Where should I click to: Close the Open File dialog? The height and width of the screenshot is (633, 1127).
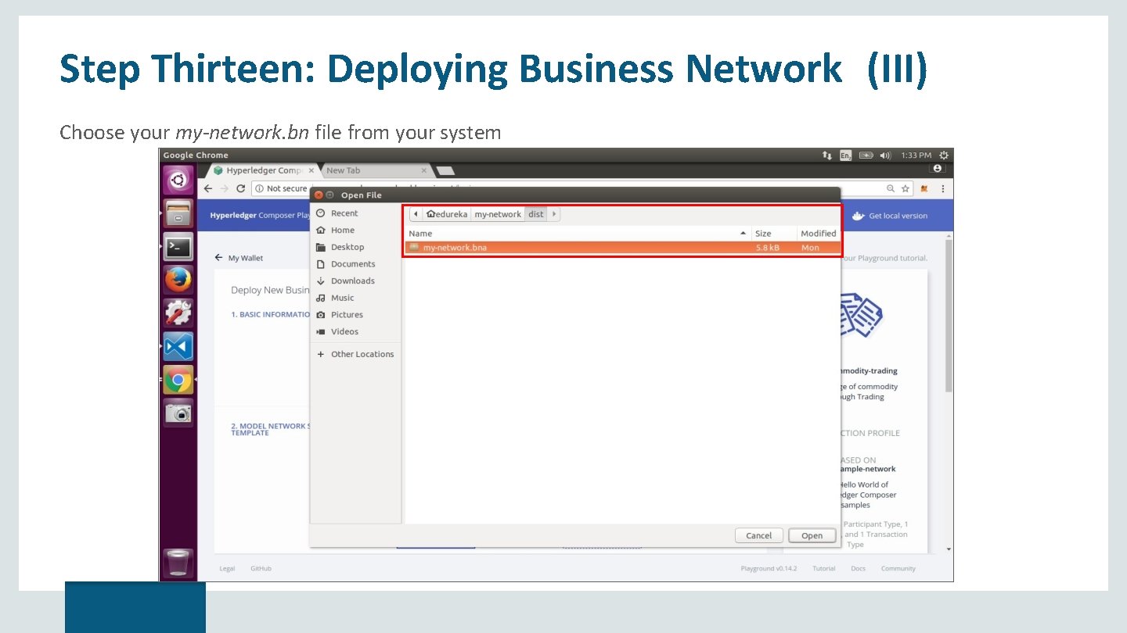tap(319, 195)
